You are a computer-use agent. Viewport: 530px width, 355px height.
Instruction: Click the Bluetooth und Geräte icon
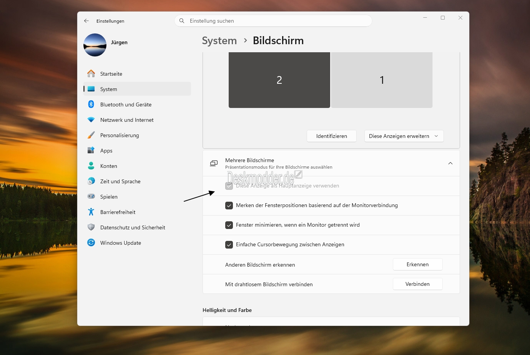pyautogui.click(x=91, y=104)
